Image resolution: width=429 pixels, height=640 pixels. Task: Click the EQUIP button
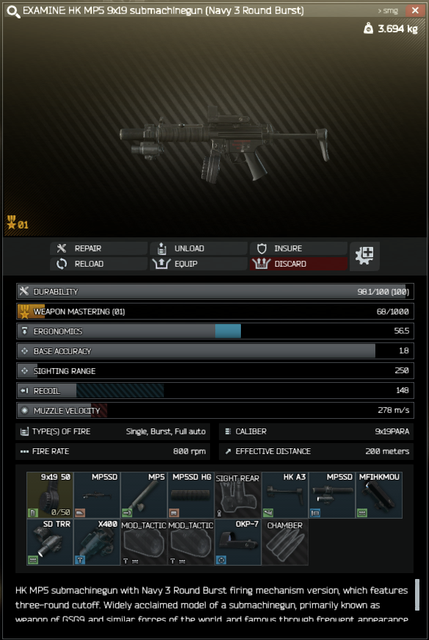point(198,264)
